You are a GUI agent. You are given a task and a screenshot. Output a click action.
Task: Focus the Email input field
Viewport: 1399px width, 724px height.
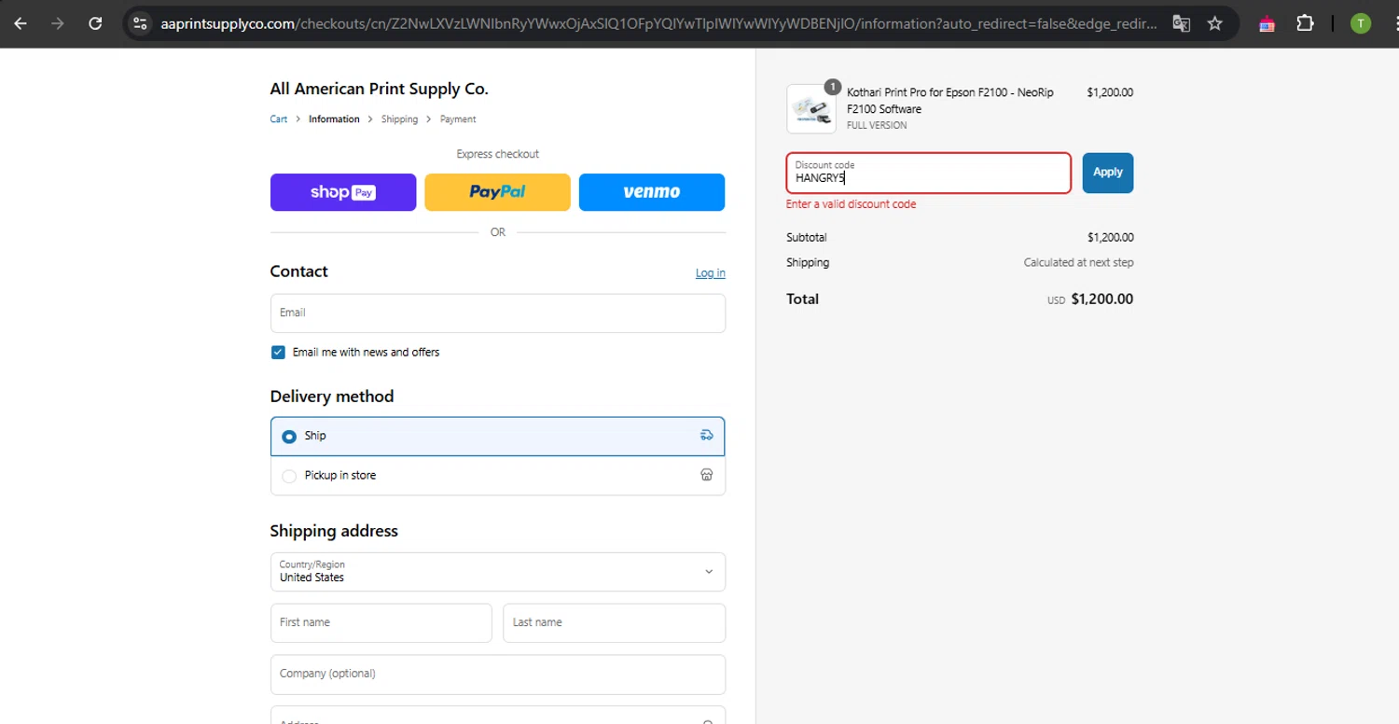coord(498,313)
